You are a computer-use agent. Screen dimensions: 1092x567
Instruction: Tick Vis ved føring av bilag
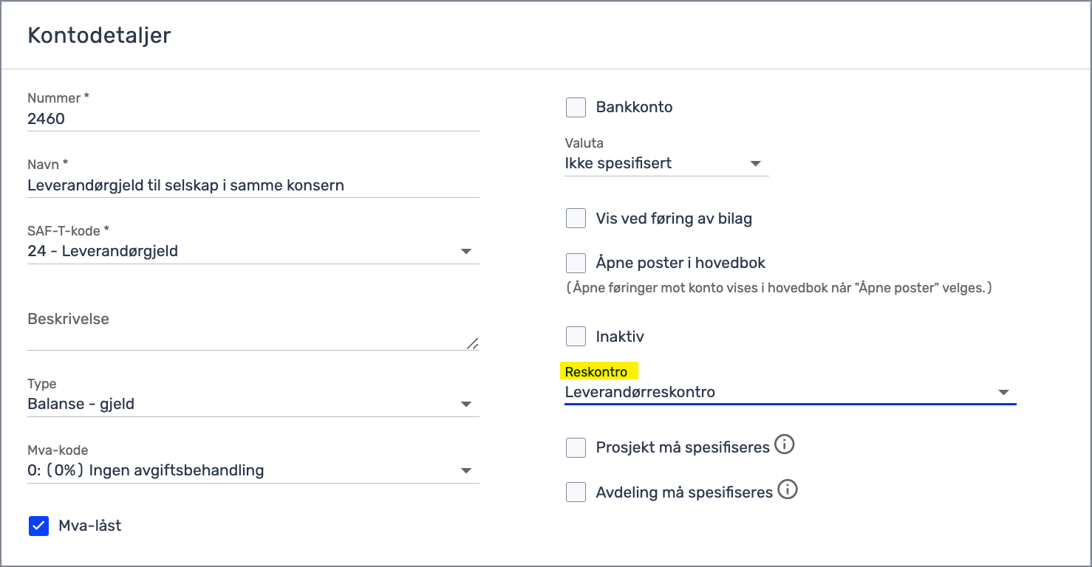click(x=576, y=219)
